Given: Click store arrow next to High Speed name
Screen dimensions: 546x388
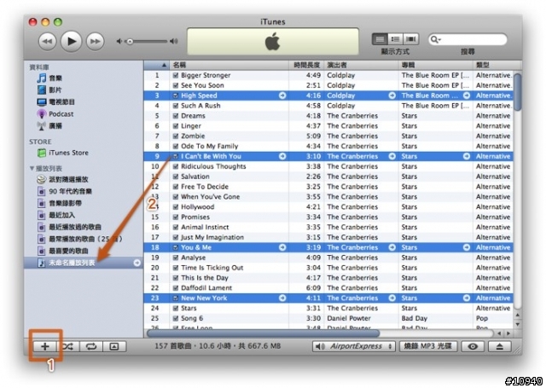Looking at the screenshot, I should 282,96.
